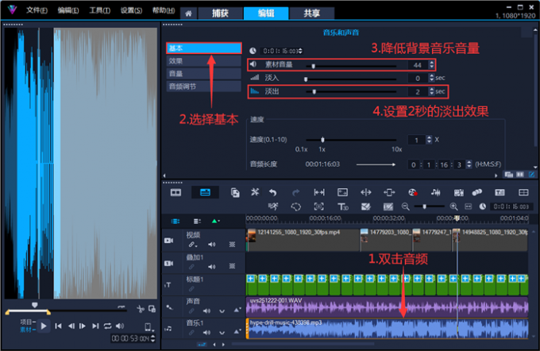Viewport: 540px width, 351px height.
Task: Mute the 叠加1 overlay track
Action: [211, 267]
